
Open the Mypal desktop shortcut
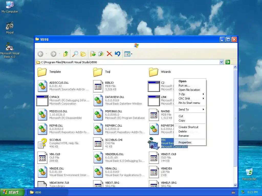(10, 28)
